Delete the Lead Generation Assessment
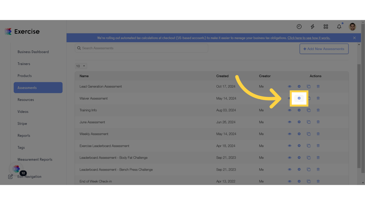This screenshot has width=365, height=205. pyautogui.click(x=318, y=86)
